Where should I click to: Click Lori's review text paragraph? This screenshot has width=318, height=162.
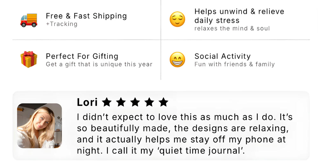[x=184, y=134]
